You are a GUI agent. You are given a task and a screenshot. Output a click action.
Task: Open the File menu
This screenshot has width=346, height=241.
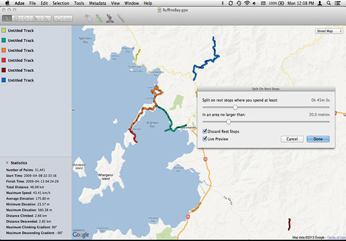coord(33,3)
